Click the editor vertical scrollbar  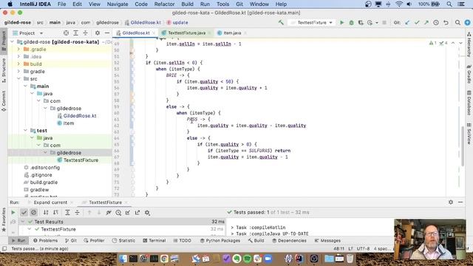pos(463,146)
